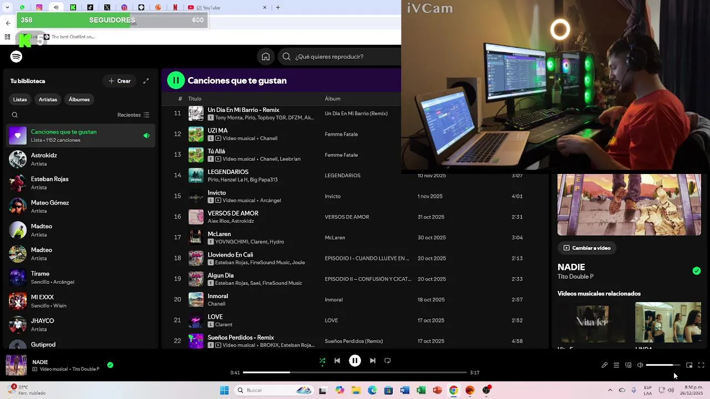Image resolution: width=710 pixels, height=399 pixels.
Task: Open browser tab search chevron dropdown
Action: click(x=8, y=8)
